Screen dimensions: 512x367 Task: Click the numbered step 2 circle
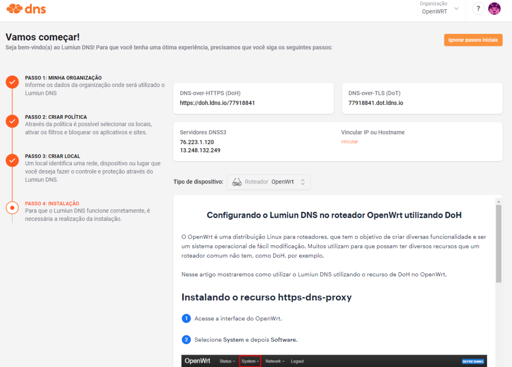[x=186, y=340]
